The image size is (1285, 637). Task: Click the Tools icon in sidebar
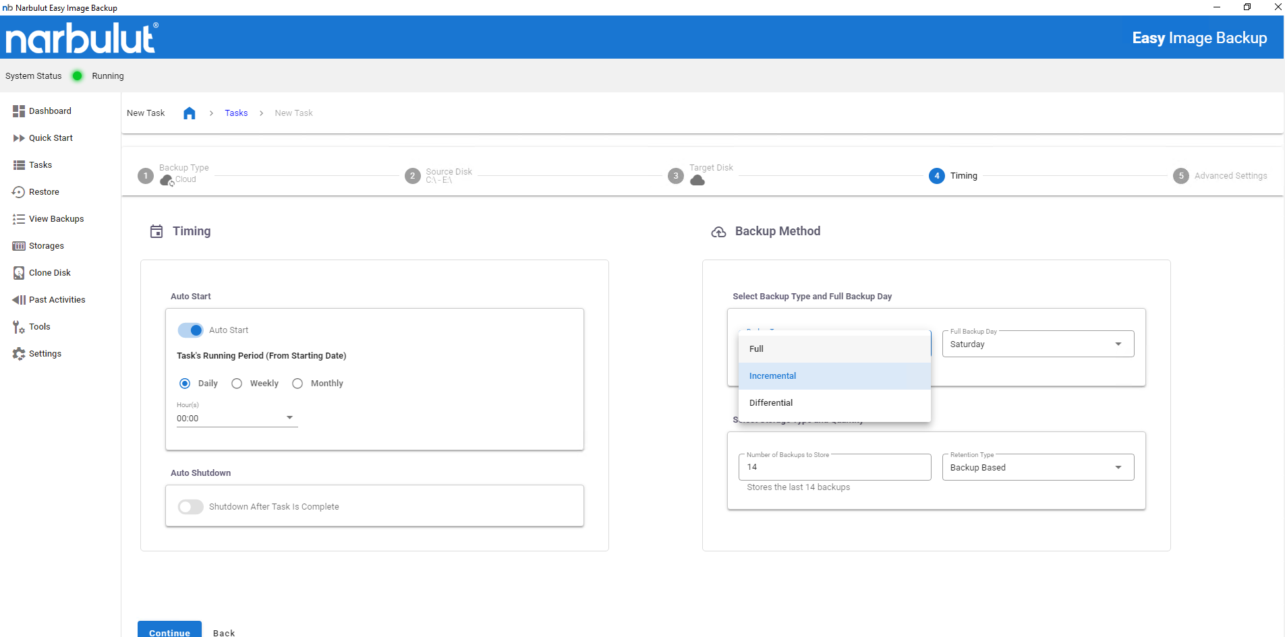pyautogui.click(x=19, y=327)
